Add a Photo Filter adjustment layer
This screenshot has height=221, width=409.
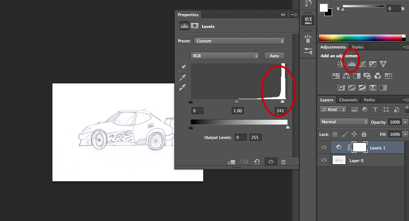(x=367, y=76)
